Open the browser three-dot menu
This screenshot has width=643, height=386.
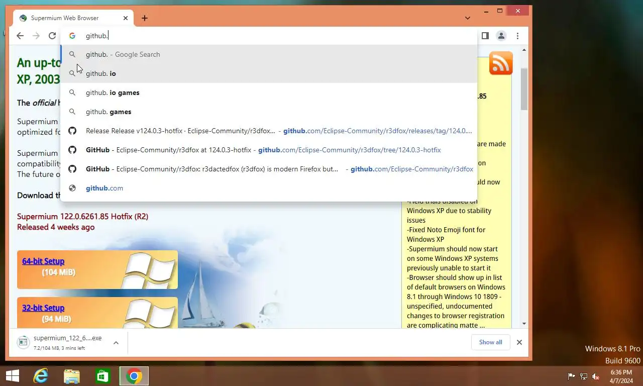517,36
